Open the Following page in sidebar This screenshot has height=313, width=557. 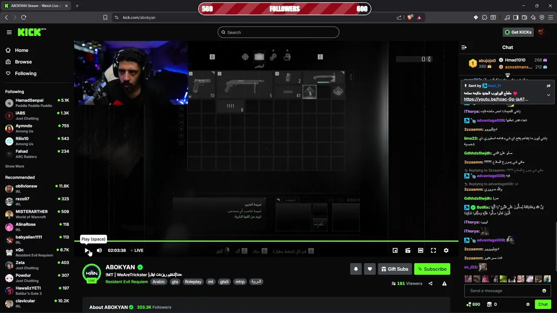pyautogui.click(x=22, y=73)
